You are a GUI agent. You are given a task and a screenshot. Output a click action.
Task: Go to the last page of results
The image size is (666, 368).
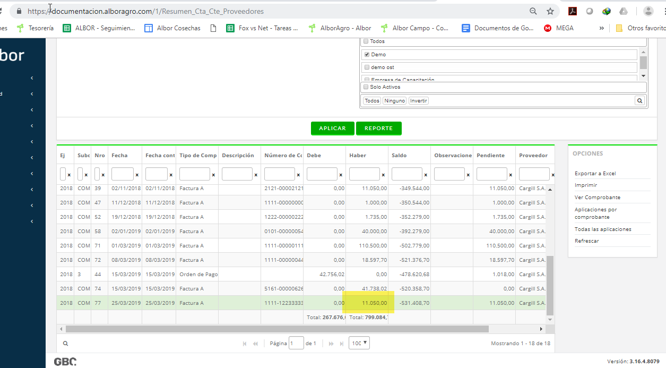(x=341, y=344)
